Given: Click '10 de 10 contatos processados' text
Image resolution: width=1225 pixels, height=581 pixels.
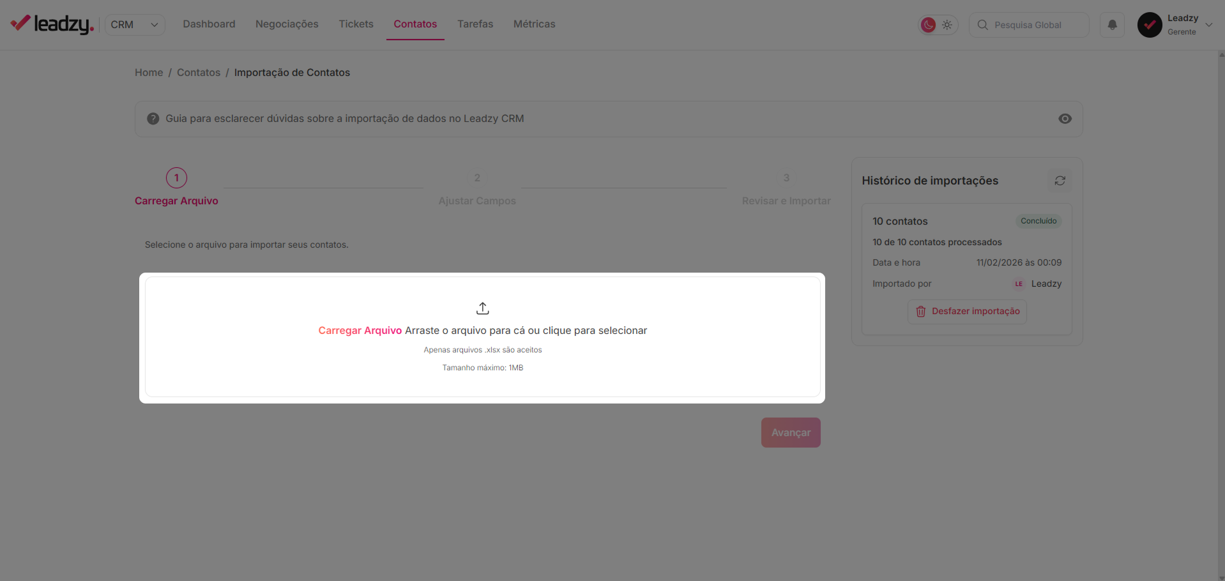Looking at the screenshot, I should tap(937, 242).
